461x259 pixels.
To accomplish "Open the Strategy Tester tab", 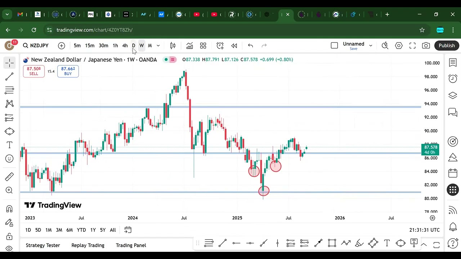I will tap(43, 245).
